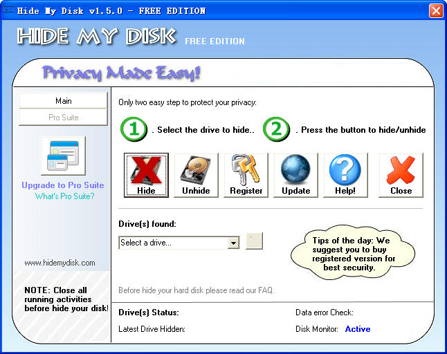The height and width of the screenshot is (354, 447).
Task: Visit www.hidemydisk.com link
Action: click(60, 263)
